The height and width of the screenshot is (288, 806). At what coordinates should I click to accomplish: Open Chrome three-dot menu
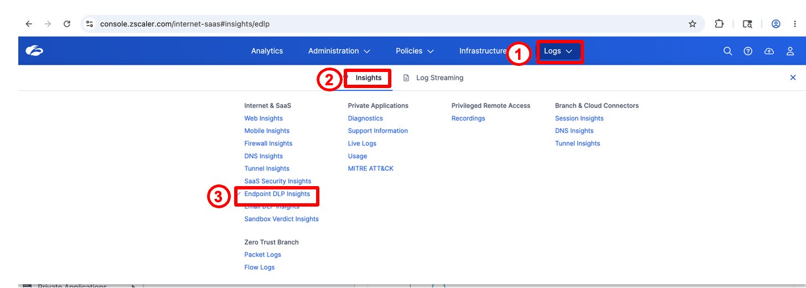coord(795,24)
